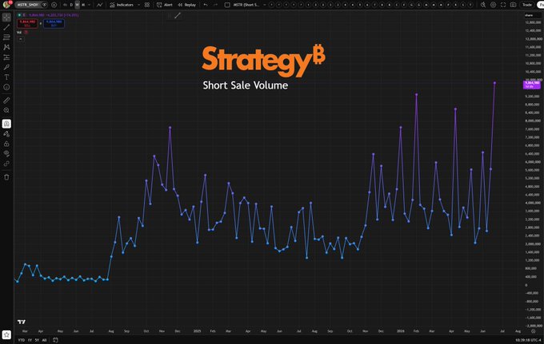Click the drawing link sync icon

click(x=6, y=164)
